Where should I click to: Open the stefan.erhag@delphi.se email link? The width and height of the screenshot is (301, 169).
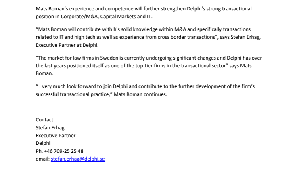[78, 159]
